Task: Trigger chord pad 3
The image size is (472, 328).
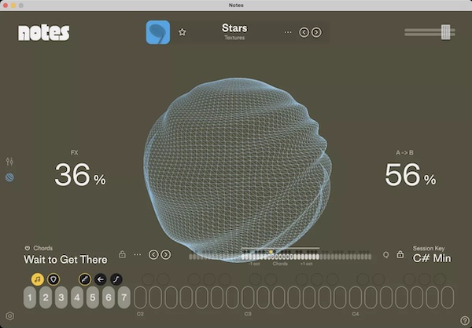Action: click(x=61, y=297)
